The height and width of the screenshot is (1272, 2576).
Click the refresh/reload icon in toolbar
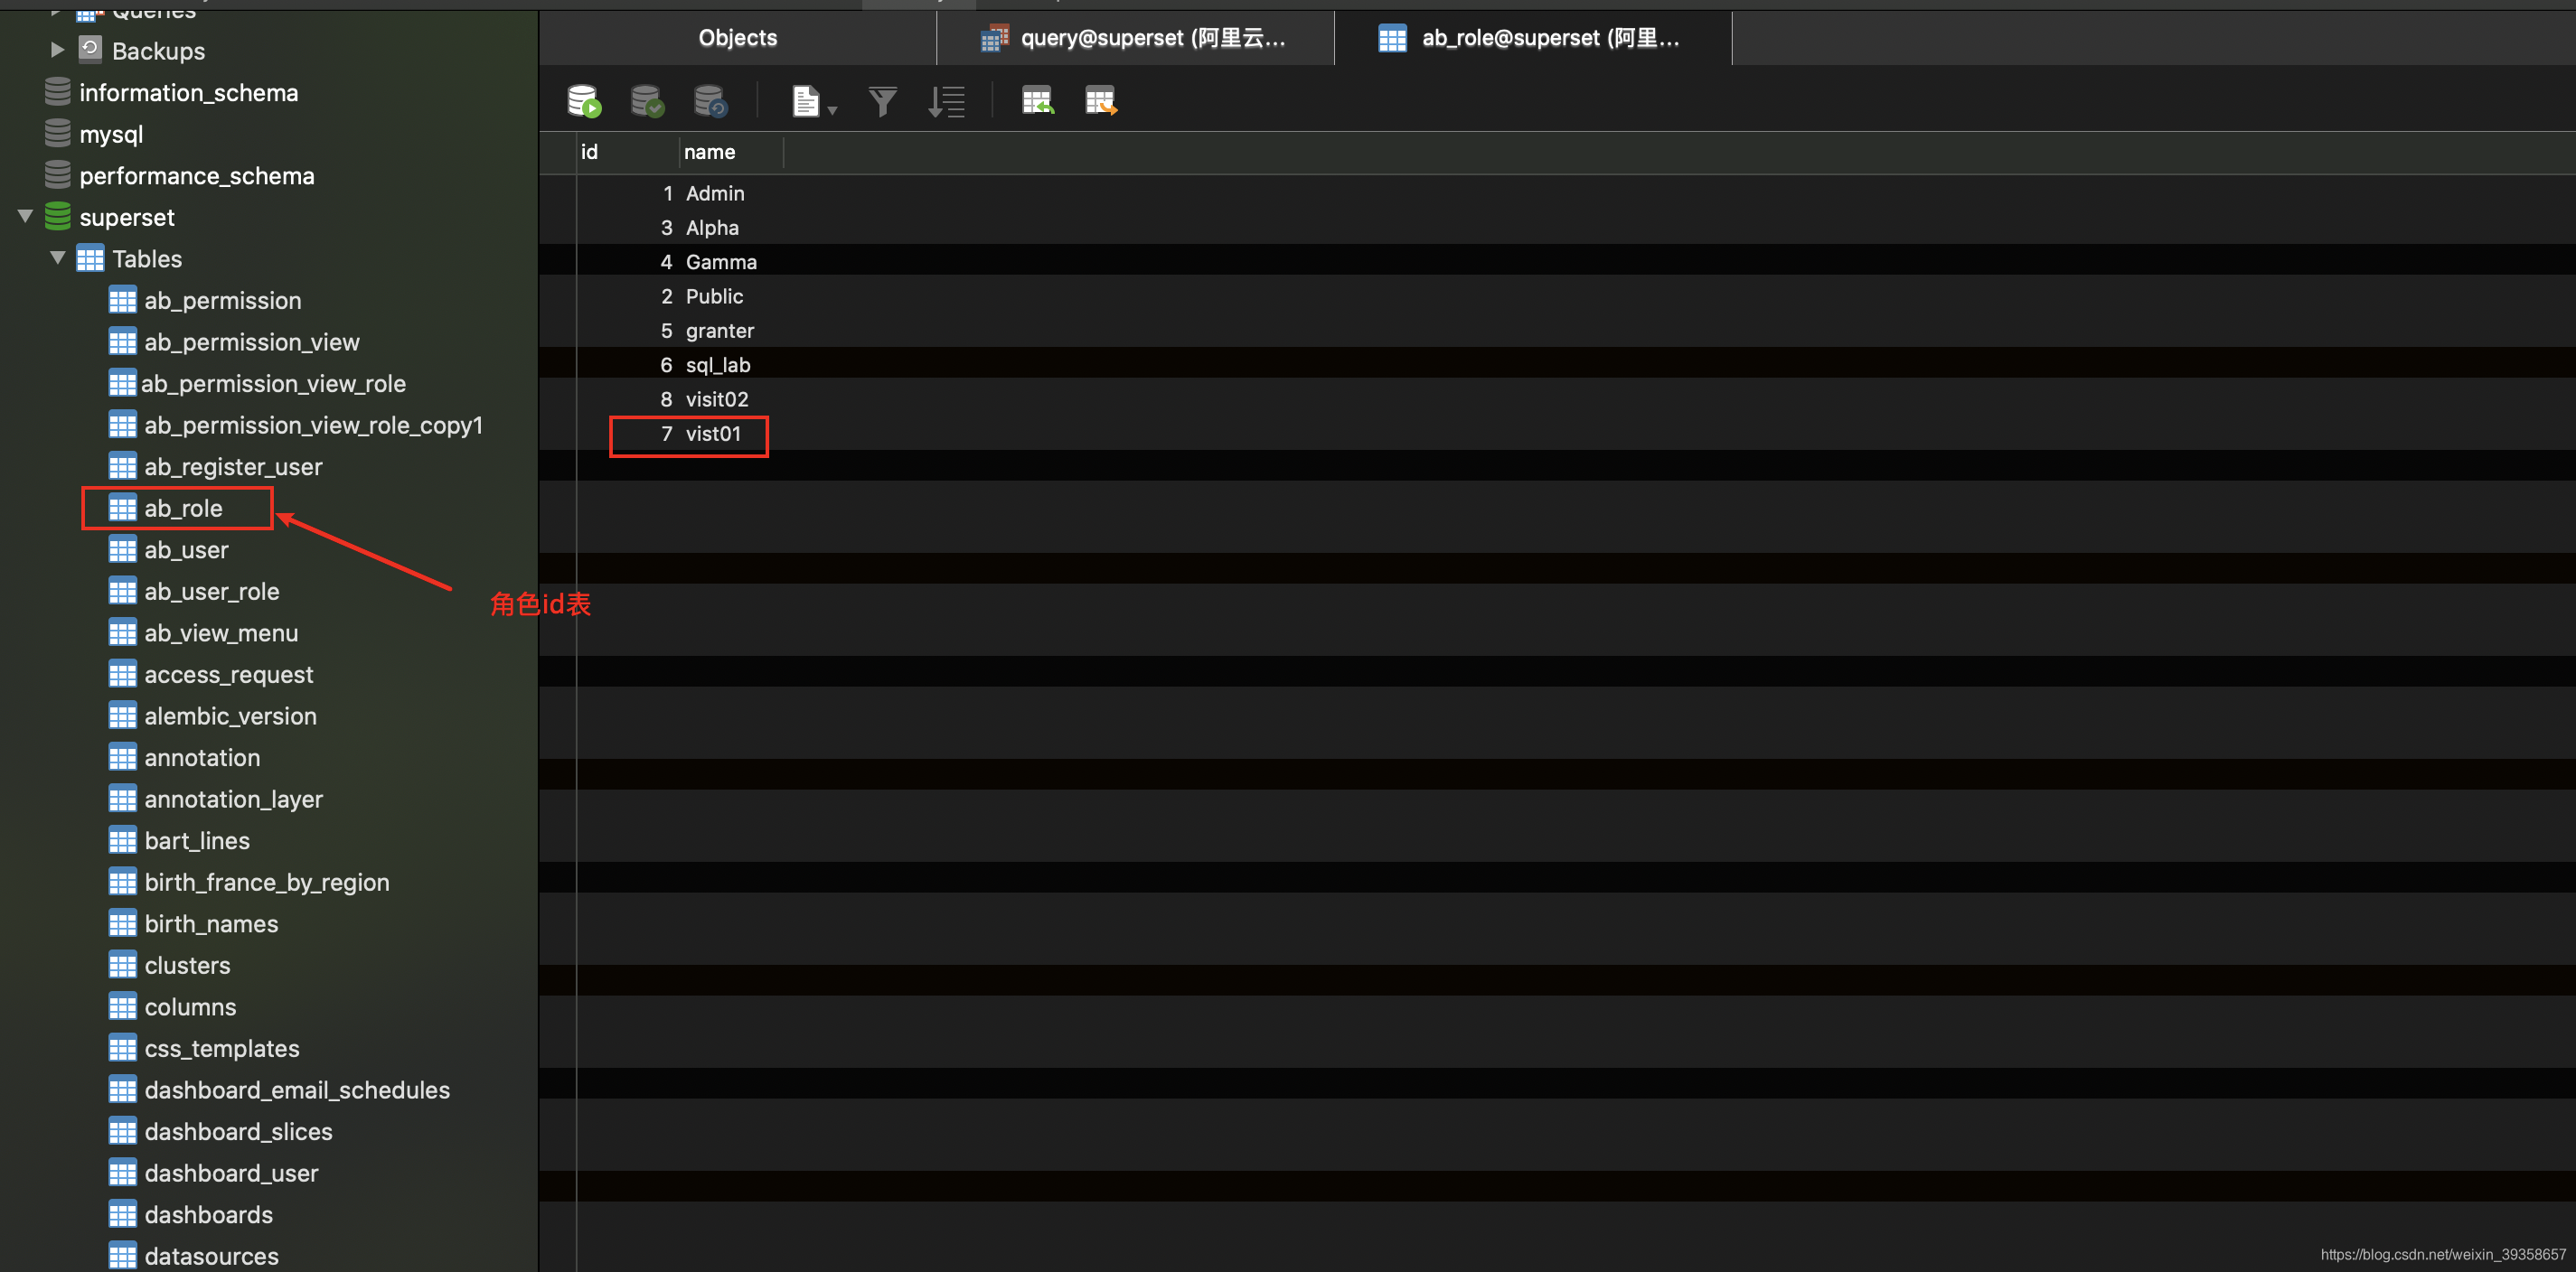click(x=710, y=102)
